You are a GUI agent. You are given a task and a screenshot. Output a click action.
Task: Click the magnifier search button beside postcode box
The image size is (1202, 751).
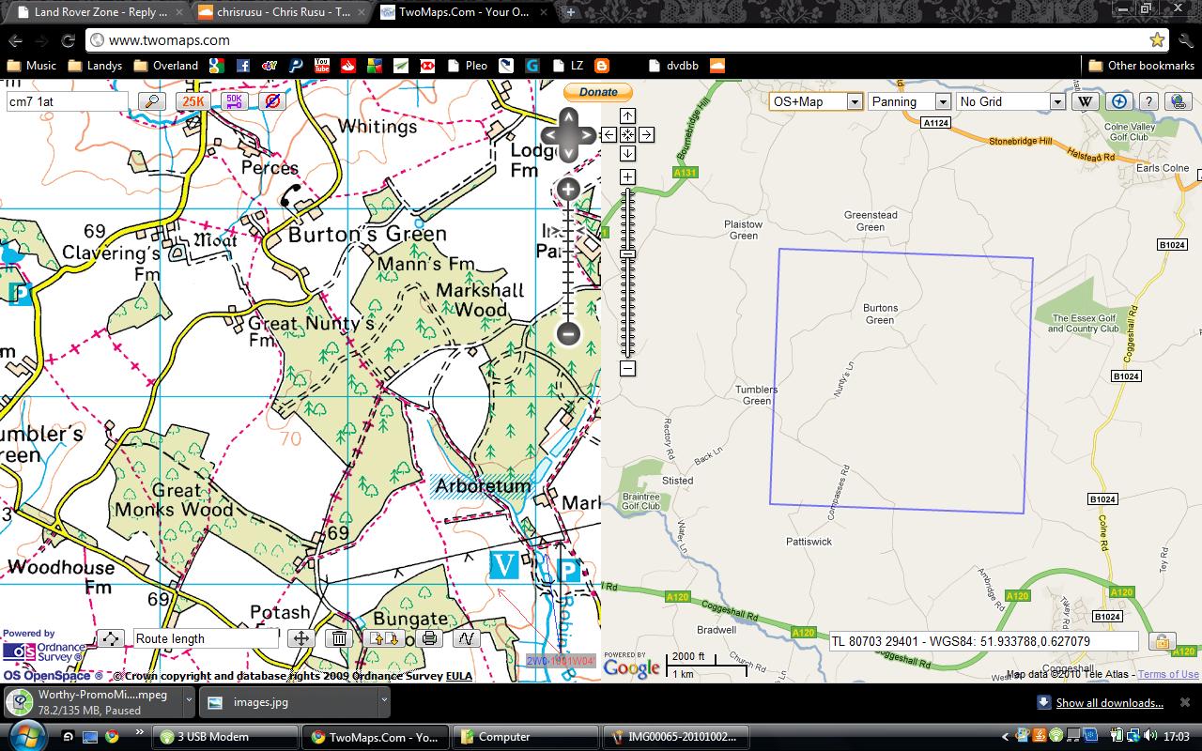[x=152, y=101]
